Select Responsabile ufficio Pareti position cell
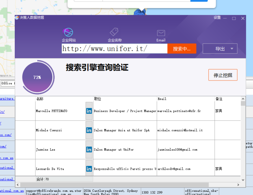The height and width of the screenshot is (195, 253). (125, 168)
